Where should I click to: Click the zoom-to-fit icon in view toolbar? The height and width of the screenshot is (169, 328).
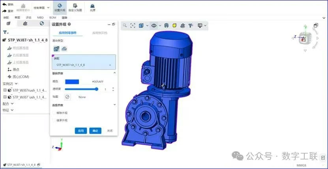[133, 26]
